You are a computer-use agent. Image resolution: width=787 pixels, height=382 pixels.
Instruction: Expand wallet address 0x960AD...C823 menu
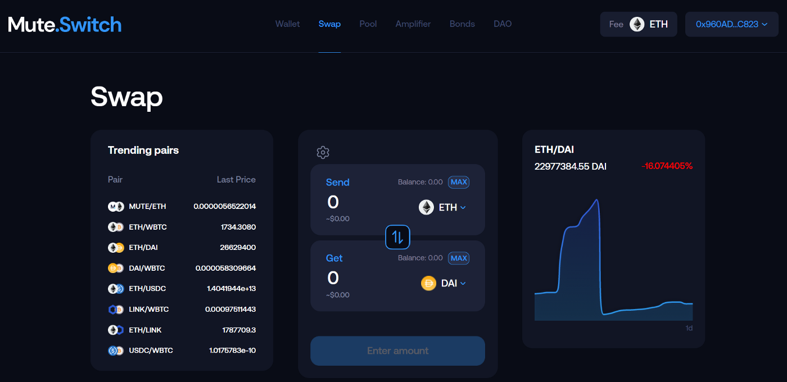pyautogui.click(x=732, y=24)
